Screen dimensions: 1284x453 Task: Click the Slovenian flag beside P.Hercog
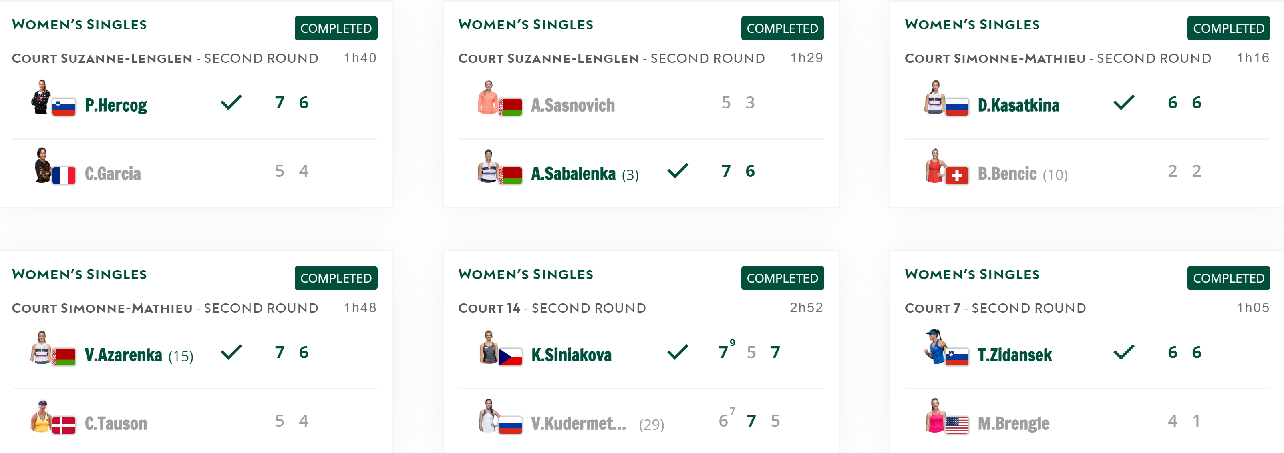64,107
